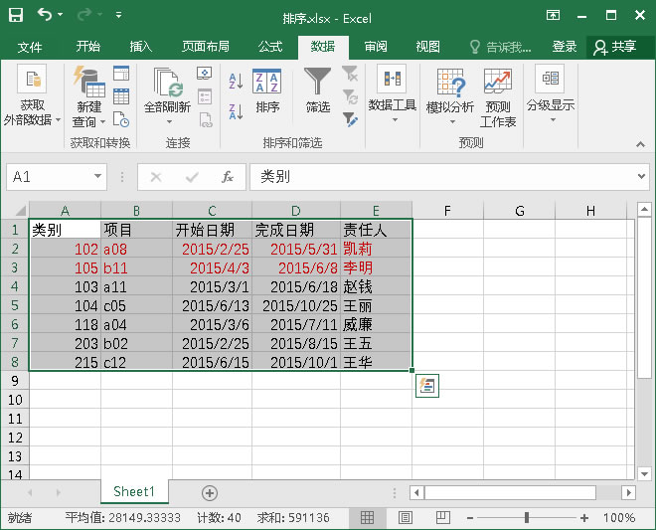This screenshot has height=530, width=656.
Task: Customize the Quick Access Toolbar
Action: click(119, 15)
